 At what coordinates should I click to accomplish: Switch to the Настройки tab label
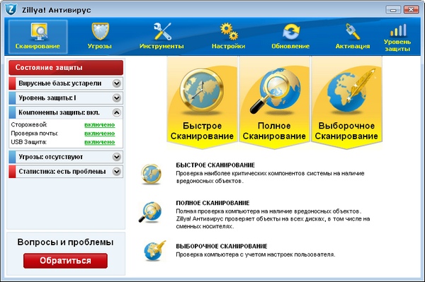[x=229, y=46]
